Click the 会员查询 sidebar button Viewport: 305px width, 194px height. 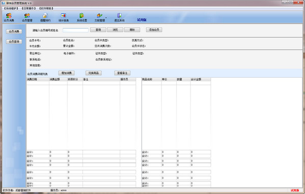tap(14, 42)
